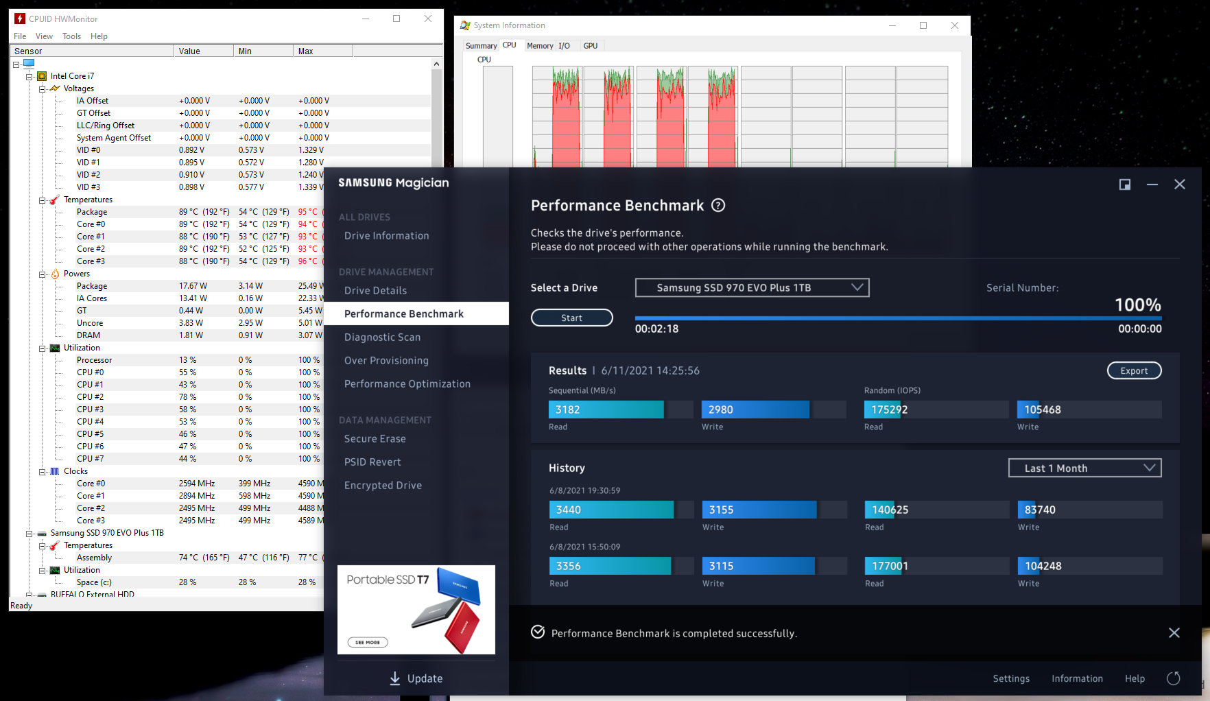Click the 2980 sequential write result bar
Screen dimensions: 1210x701
point(774,409)
